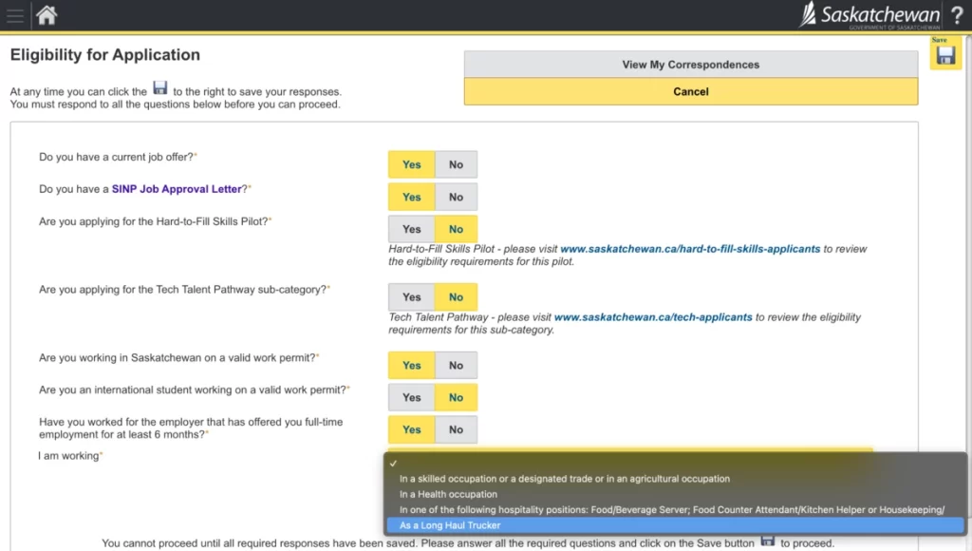This screenshot has width=972, height=551.
Task: Open the hard-to-fill-skills-applicants link
Action: (x=690, y=249)
